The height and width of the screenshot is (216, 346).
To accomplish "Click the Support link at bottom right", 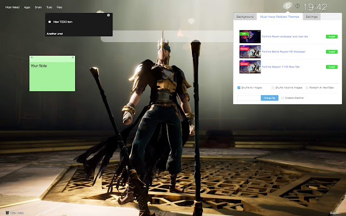I will point(334,213).
